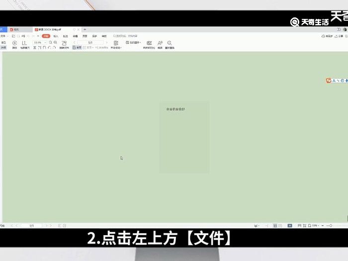Select the 编辑 ribbon tab
Screen dimensions: 348x261
[75, 36]
